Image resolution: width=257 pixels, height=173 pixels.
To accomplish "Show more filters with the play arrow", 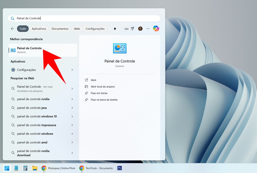I will click(115, 29).
